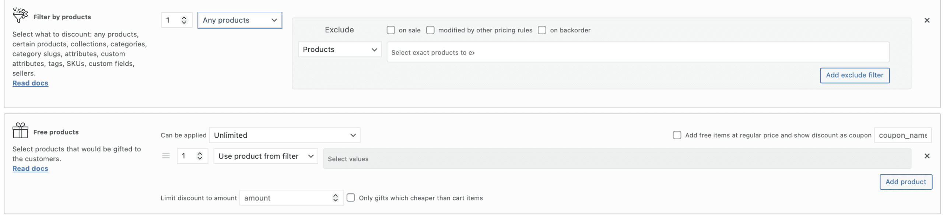Increase free product quantity via its stepper
This screenshot has width=943, height=217.
[x=199, y=153]
